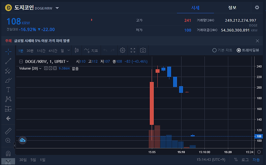Hide the Volume indicator eye icon
This screenshot has width=266, height=165.
(x=46, y=68)
